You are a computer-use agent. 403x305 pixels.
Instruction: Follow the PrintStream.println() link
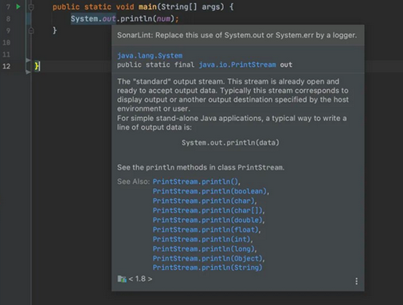coord(195,182)
